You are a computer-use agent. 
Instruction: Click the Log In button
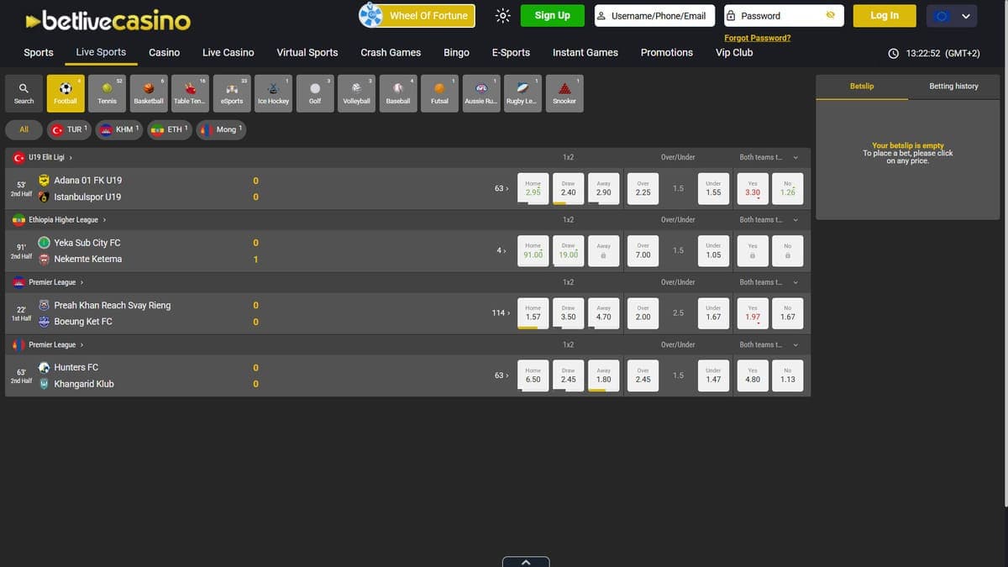click(x=885, y=15)
